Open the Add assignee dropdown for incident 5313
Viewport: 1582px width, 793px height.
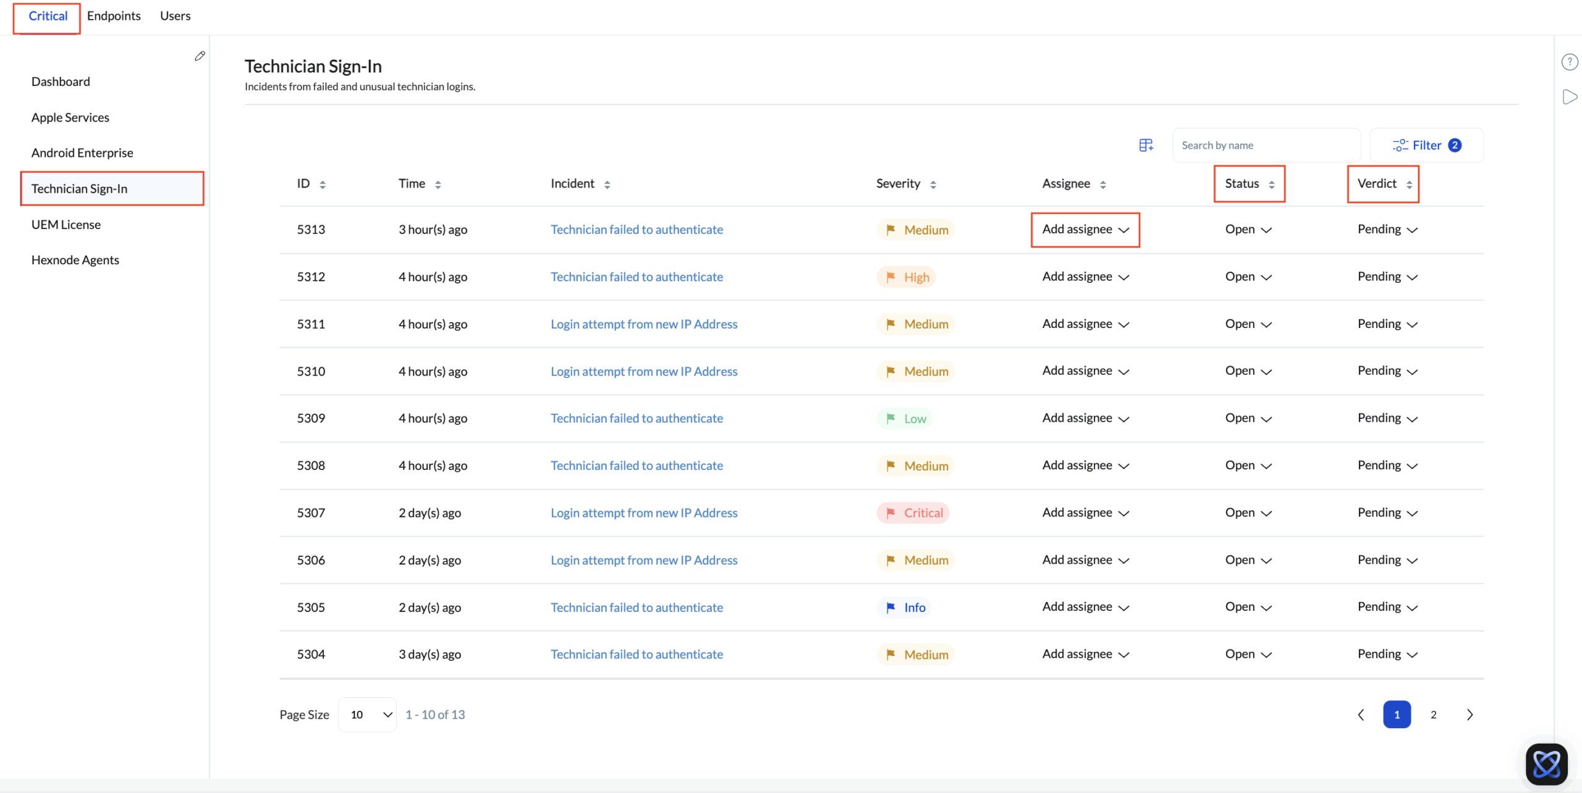(1084, 229)
